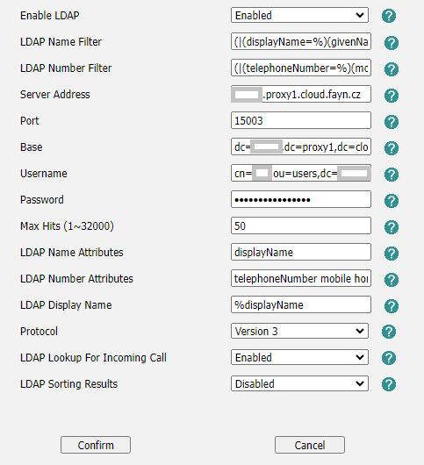This screenshot has height=465, width=424.
Task: Open help icon beside Max Hits
Action: click(392, 227)
